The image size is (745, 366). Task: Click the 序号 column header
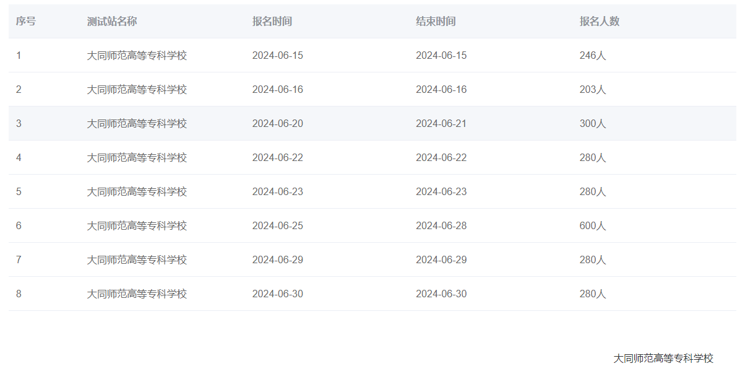click(26, 21)
